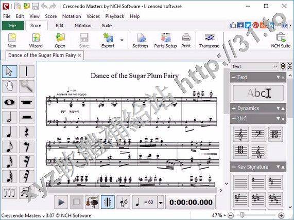Stop playback with the Stop button

click(x=77, y=202)
